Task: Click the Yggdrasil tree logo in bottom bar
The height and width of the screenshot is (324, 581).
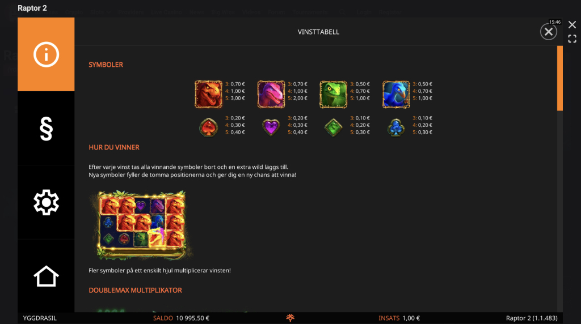Action: (290, 318)
